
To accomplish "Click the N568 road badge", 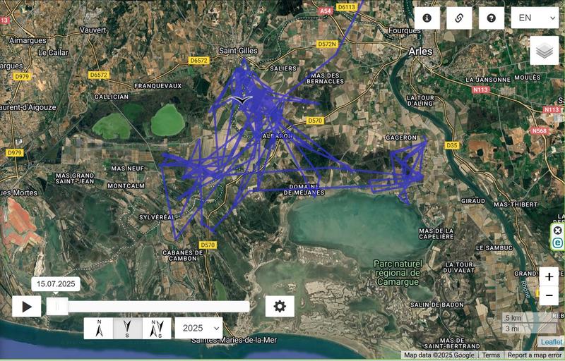I will click(x=539, y=131).
